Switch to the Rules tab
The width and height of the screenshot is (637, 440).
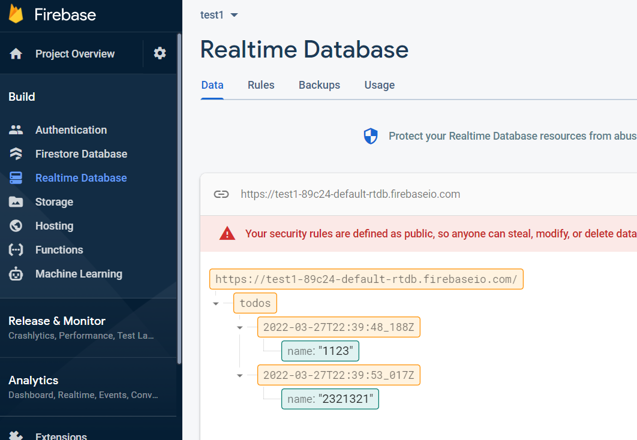click(x=261, y=85)
